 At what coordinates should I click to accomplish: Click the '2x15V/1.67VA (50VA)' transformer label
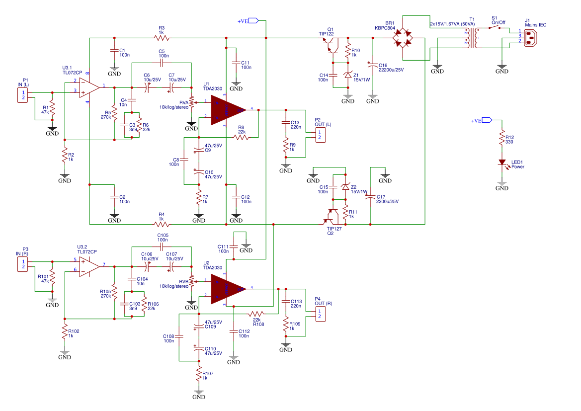coord(452,24)
